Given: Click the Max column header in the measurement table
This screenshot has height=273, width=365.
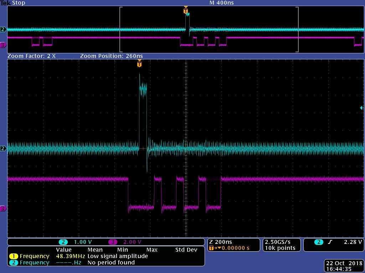Looking at the screenshot, I should (x=152, y=250).
